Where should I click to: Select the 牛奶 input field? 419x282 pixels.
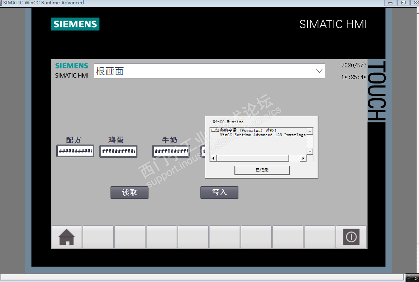pyautogui.click(x=171, y=151)
